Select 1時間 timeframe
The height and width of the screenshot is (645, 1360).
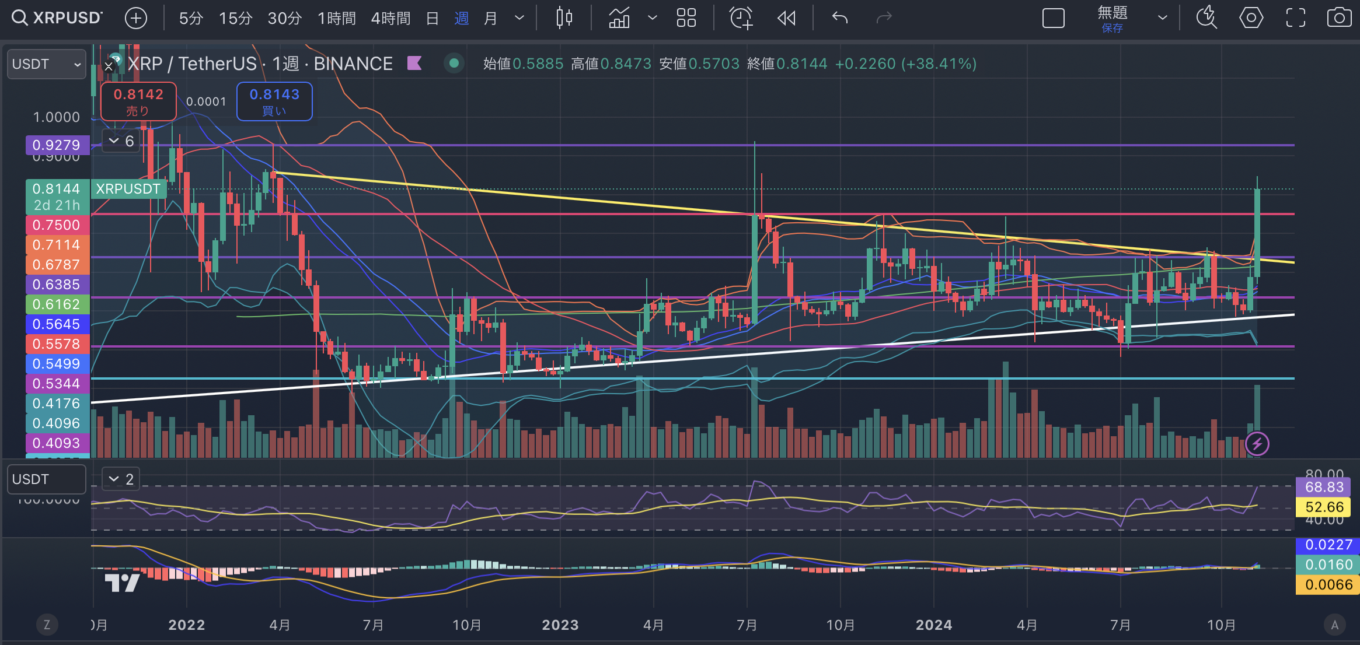coord(337,18)
